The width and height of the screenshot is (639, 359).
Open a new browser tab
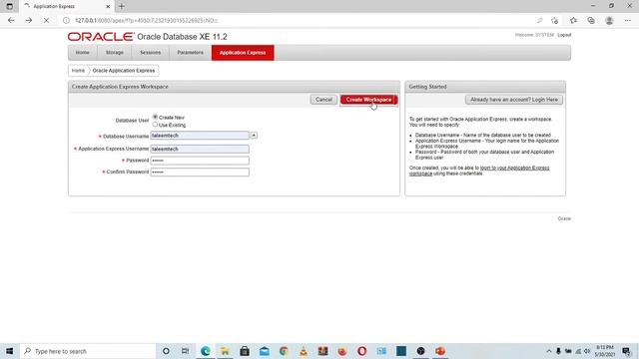122,7
